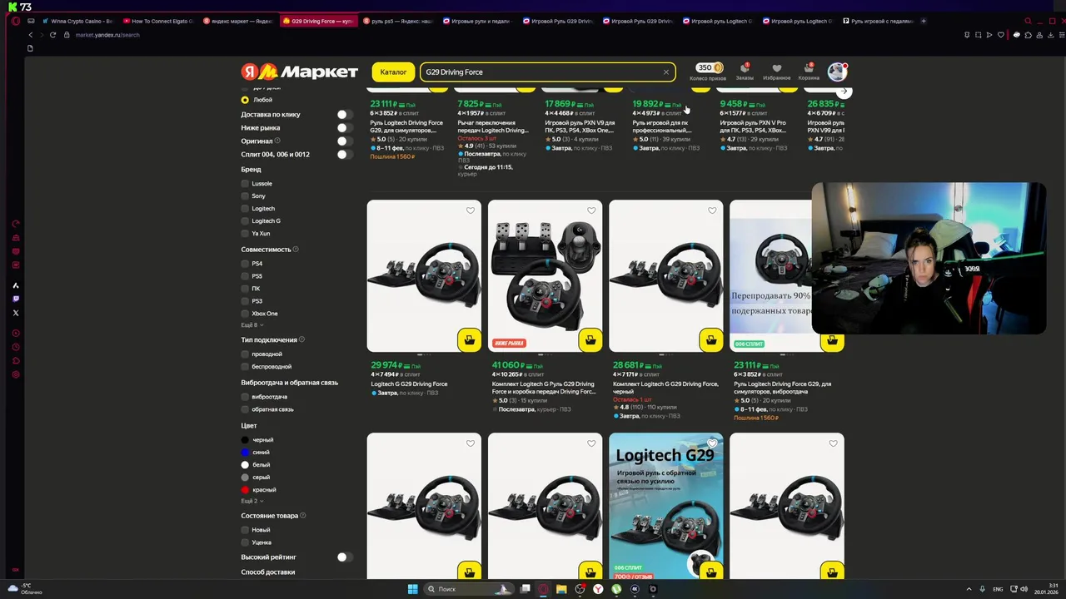Open Рычаг переключения передач Logitech link
The image size is (1066, 599).
coord(492,126)
